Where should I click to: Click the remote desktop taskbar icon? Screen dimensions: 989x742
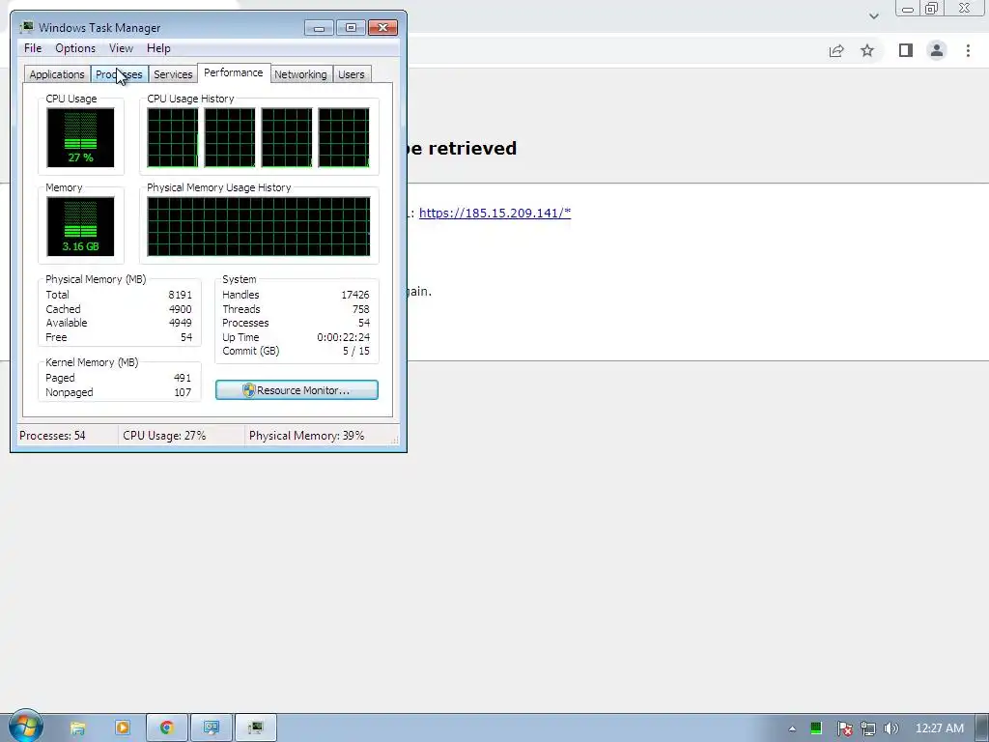coord(212,728)
